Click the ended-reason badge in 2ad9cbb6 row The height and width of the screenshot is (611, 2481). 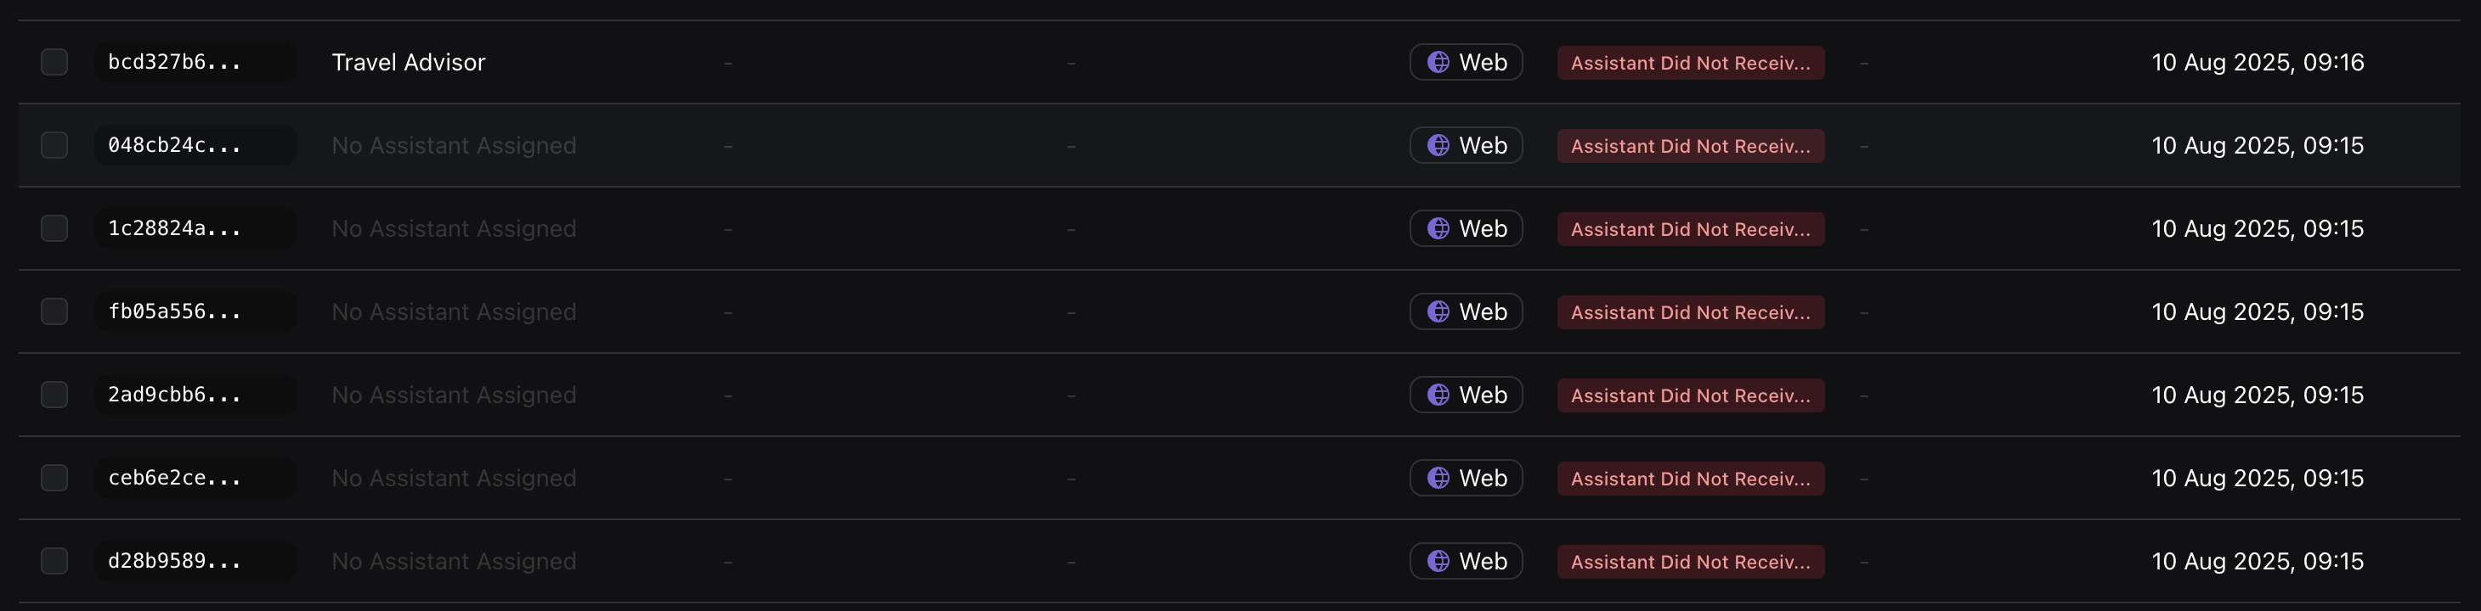[x=1690, y=395]
